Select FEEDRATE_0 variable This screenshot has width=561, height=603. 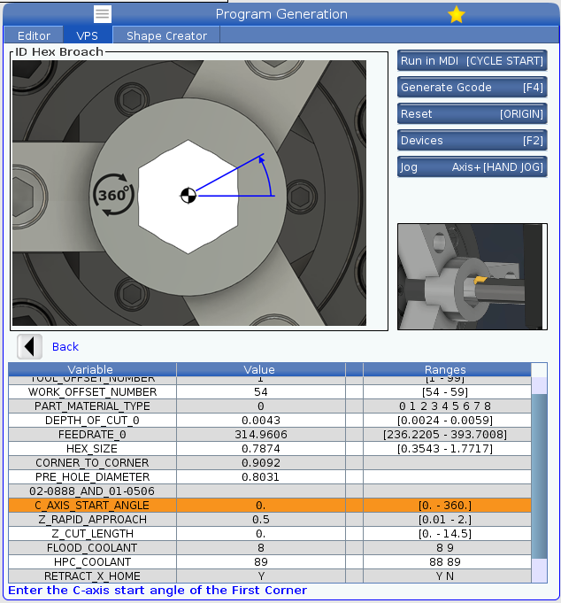click(x=92, y=435)
